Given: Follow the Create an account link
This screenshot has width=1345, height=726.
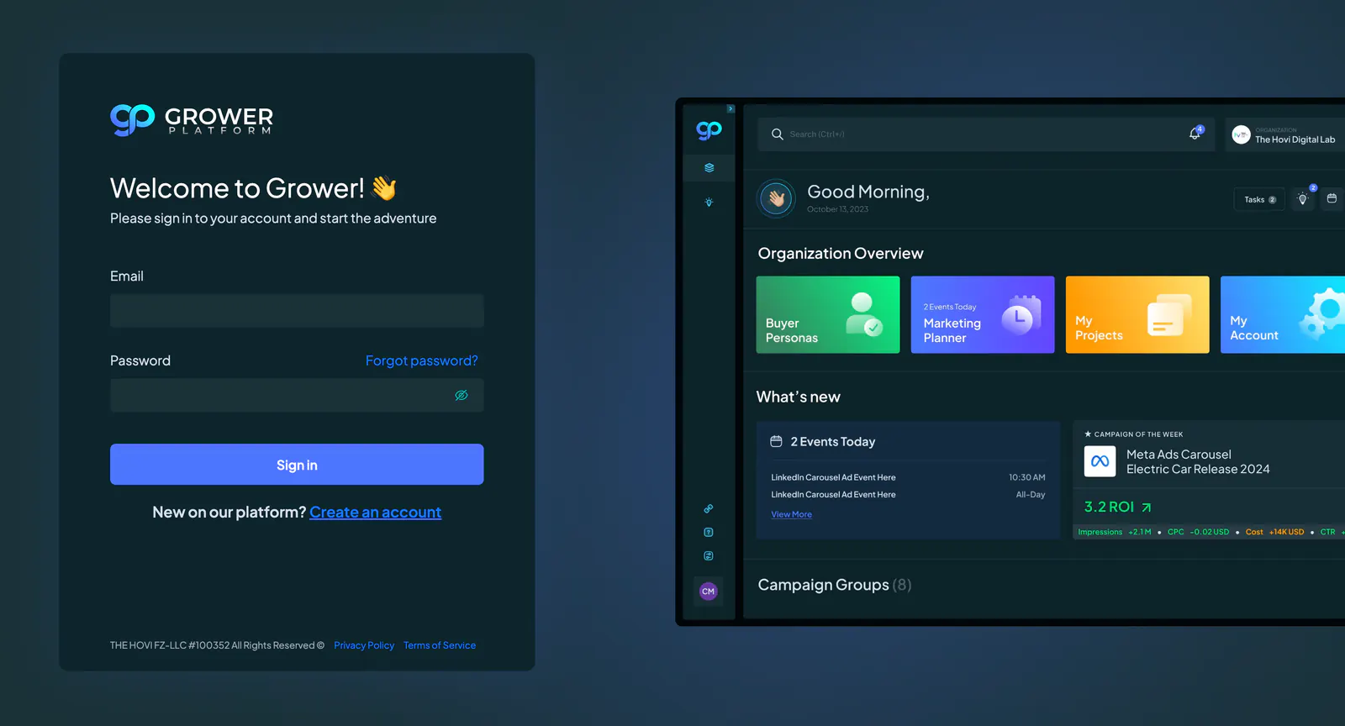Looking at the screenshot, I should pyautogui.click(x=375, y=513).
